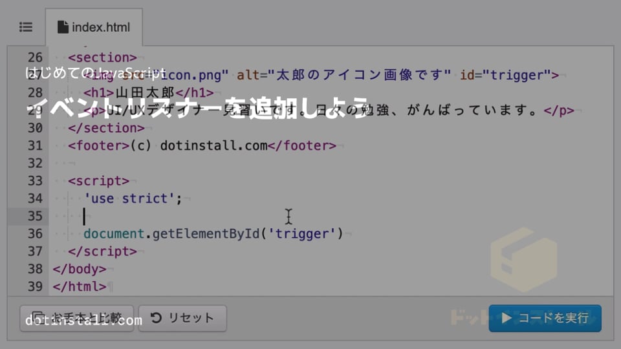Click the footer dotinstall.com code line
Screen dimensions: 621x349
pos(202,145)
